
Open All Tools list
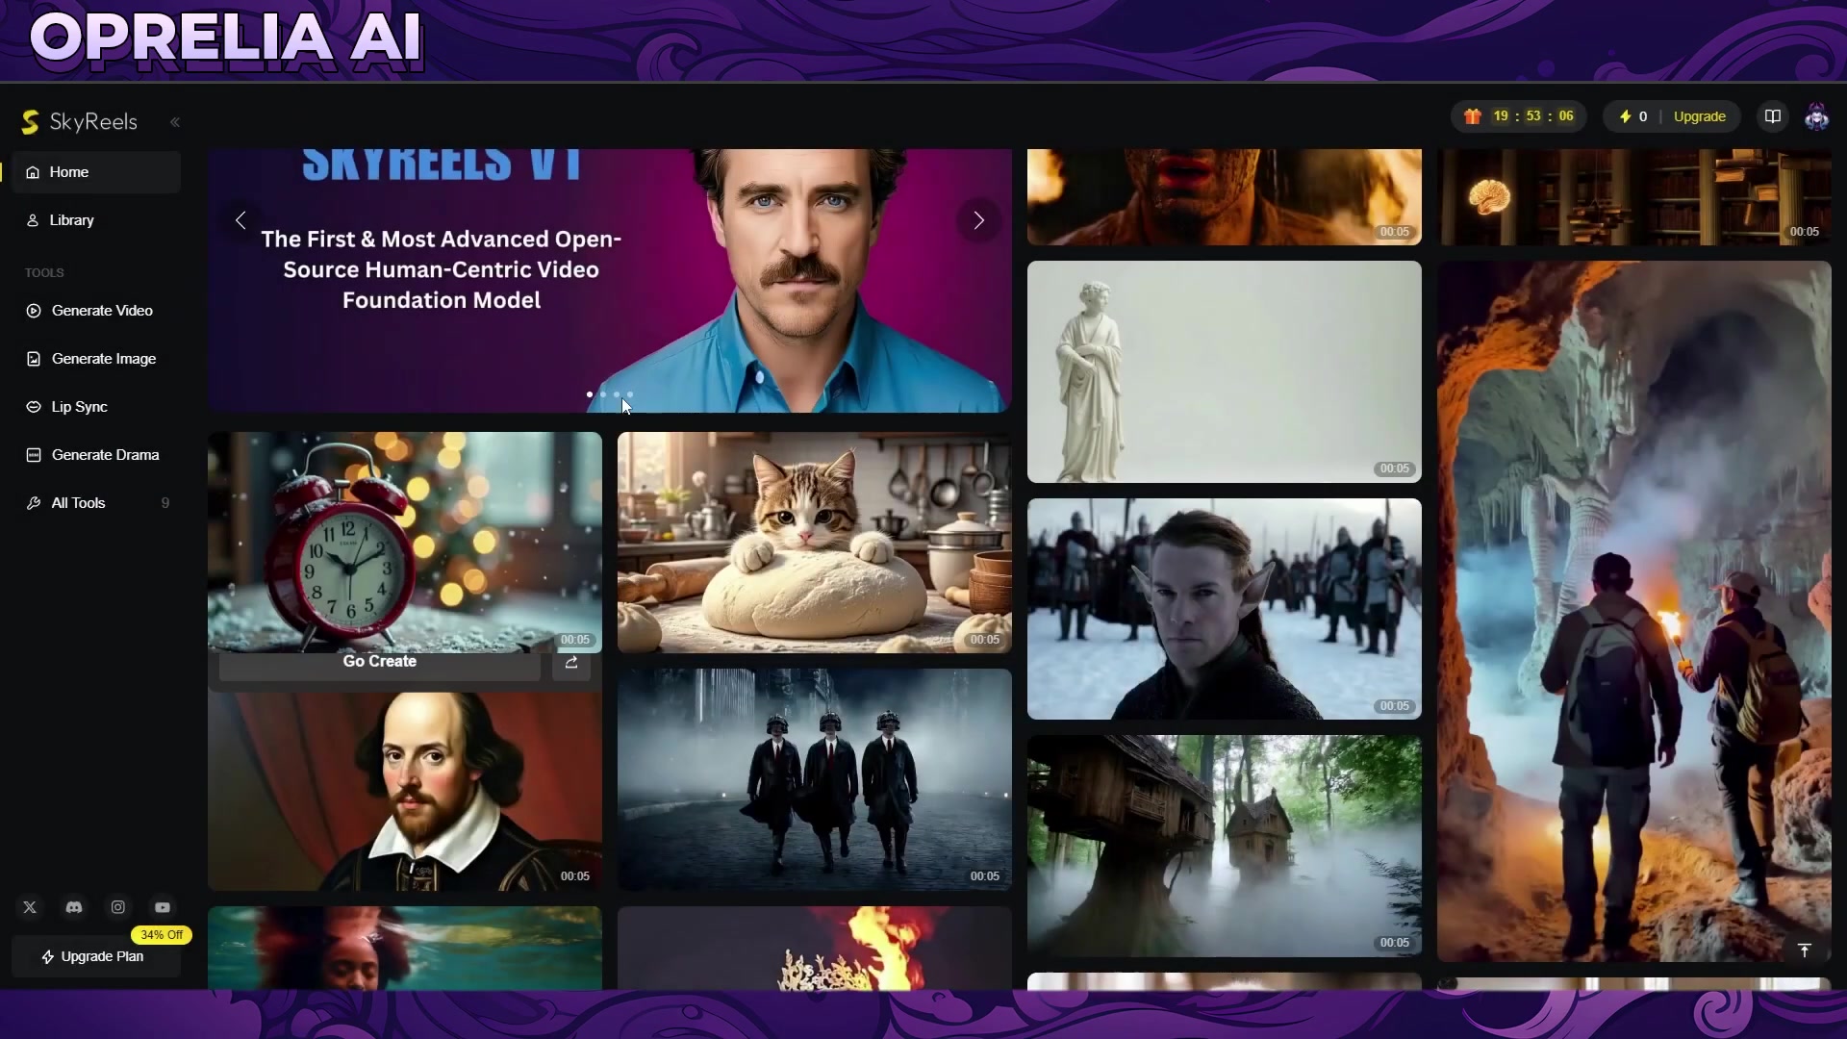click(x=96, y=503)
